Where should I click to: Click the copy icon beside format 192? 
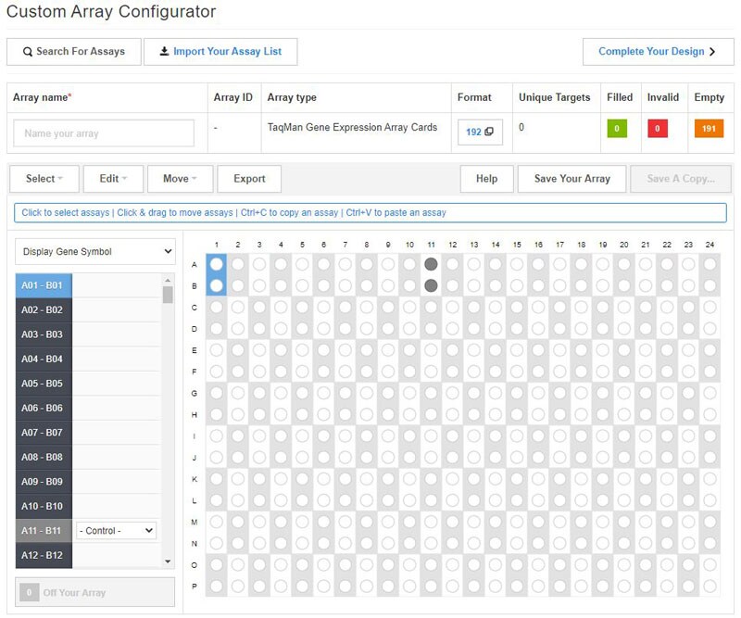[x=489, y=132]
